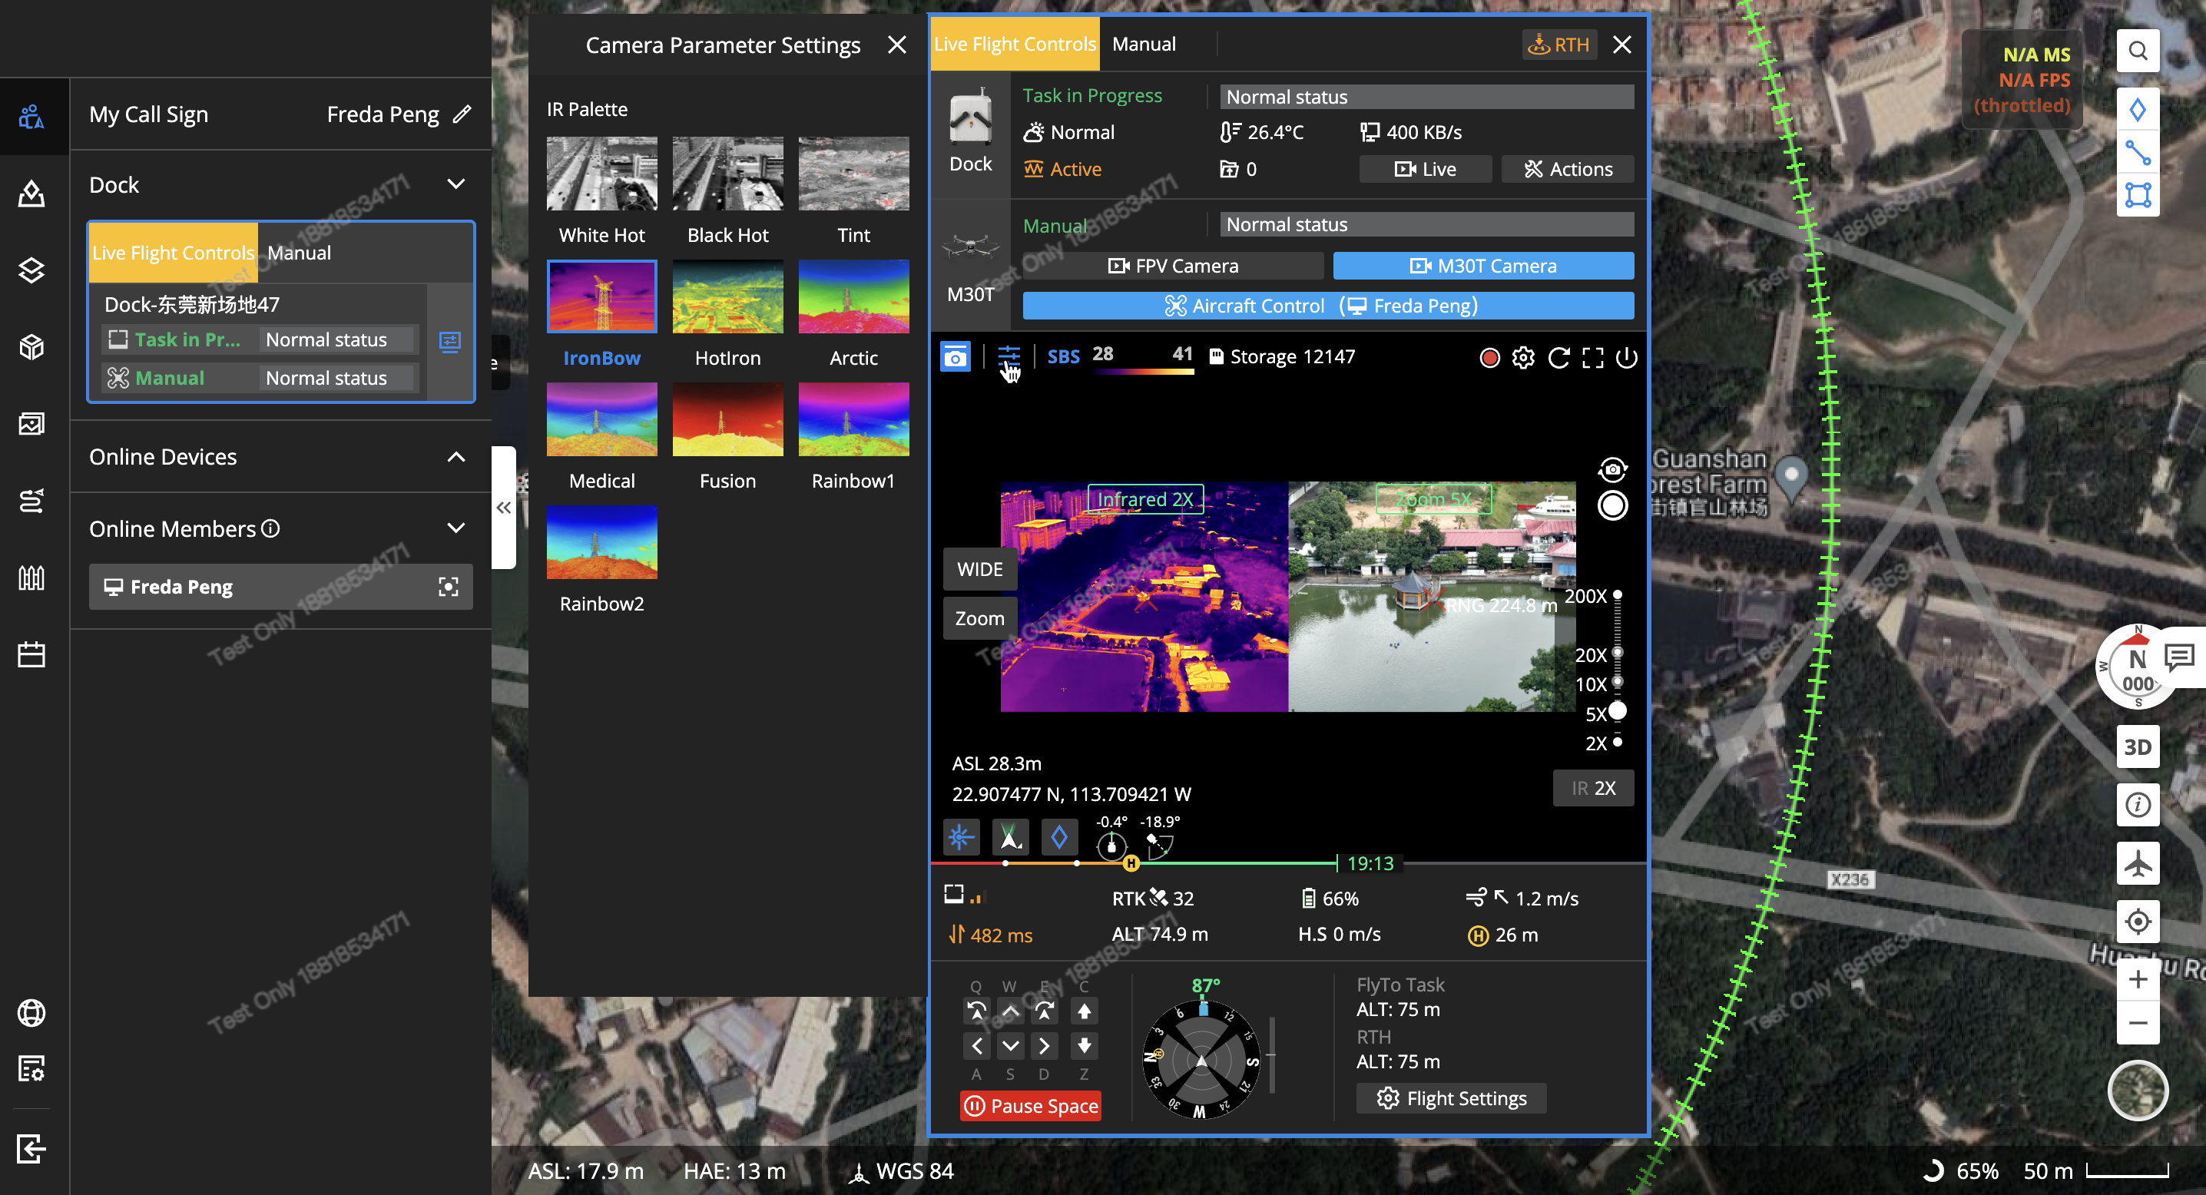Collapse the Dock section chevron
Image resolution: width=2206 pixels, height=1195 pixels.
pos(456,184)
